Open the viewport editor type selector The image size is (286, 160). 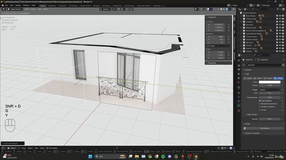click(x=4, y=9)
